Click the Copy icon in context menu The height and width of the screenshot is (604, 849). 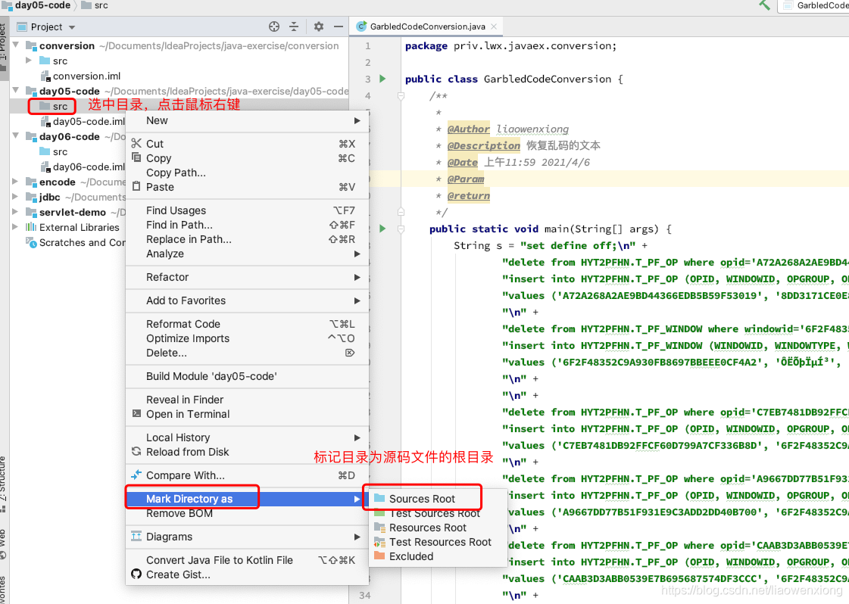(x=136, y=157)
